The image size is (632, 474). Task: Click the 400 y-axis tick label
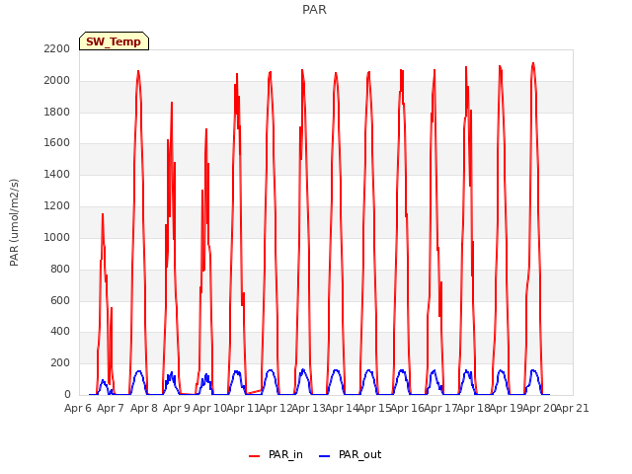pos(60,332)
